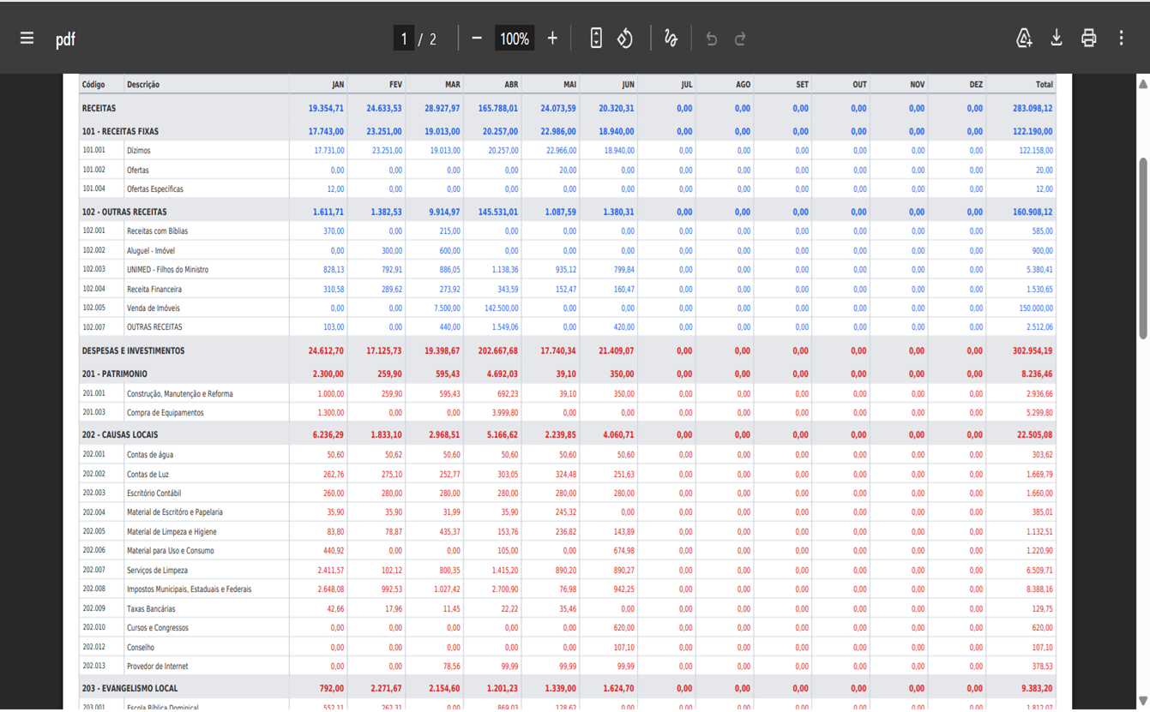Click the 100% zoom level field
Image resolution: width=1150 pixels, height=712 pixels.
coord(515,39)
